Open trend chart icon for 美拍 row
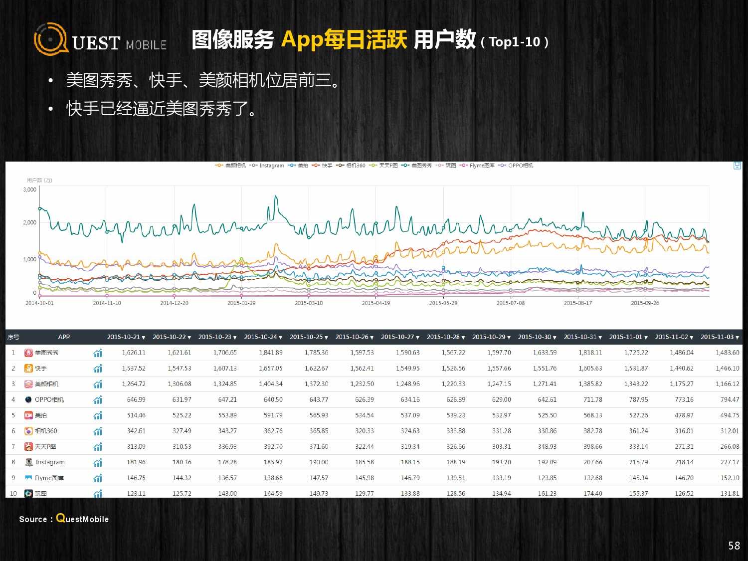This screenshot has height=561, width=748. 98,415
